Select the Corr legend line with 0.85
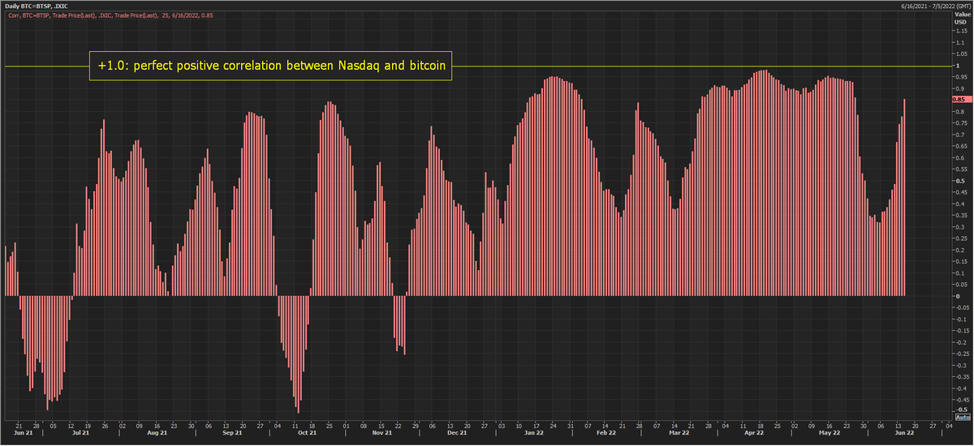This screenshot has width=974, height=446. coord(110,15)
